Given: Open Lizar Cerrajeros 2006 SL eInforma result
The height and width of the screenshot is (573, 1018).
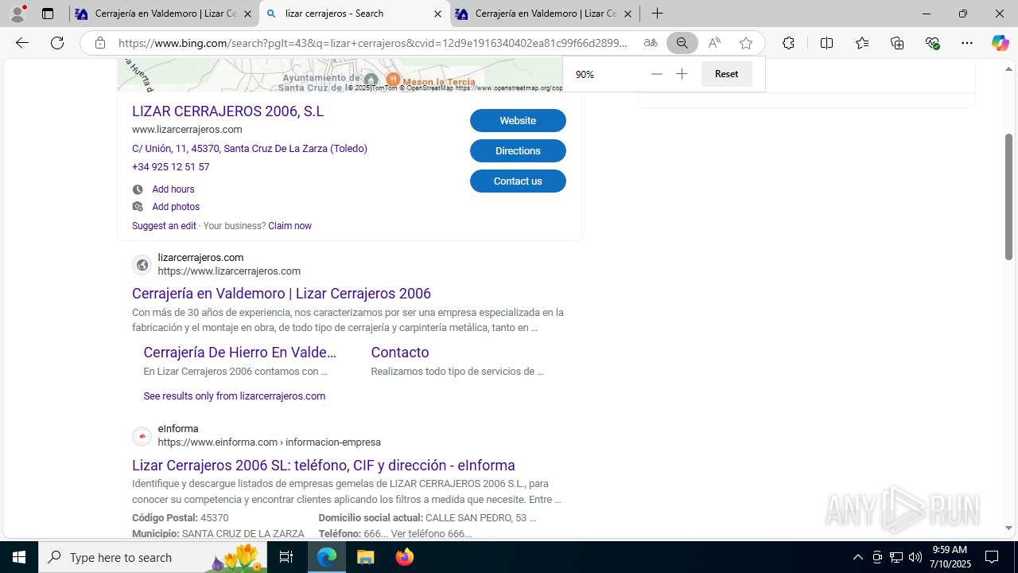Looking at the screenshot, I should [x=324, y=465].
